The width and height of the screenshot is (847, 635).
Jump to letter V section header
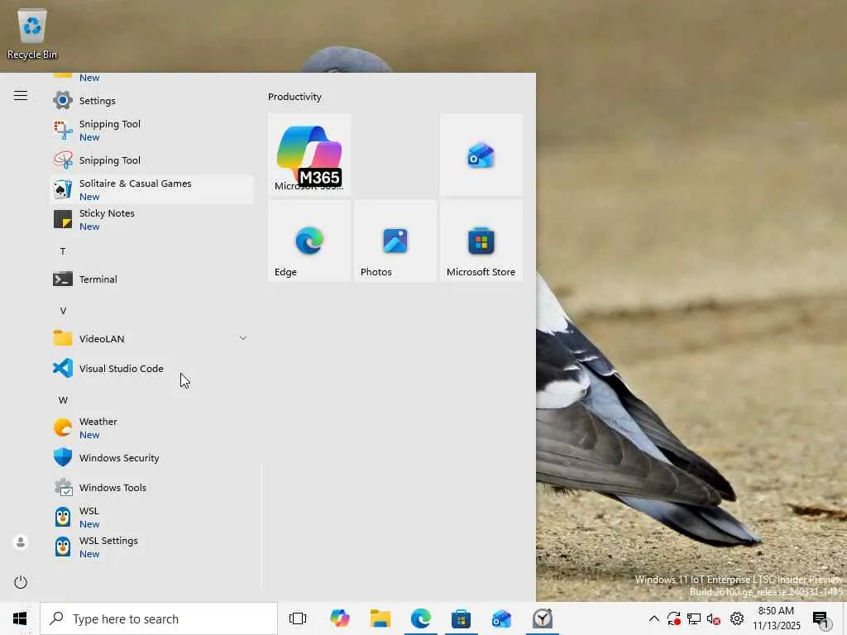click(x=63, y=311)
